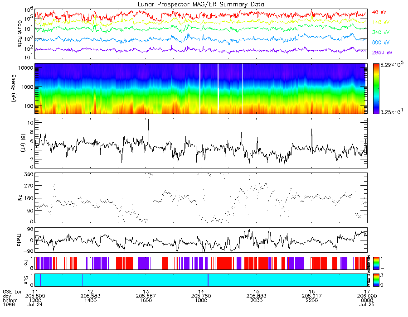Viewport: 408px width, 317px height.
Task: Click the "205.833" day-of-year tick label
Action: tap(257, 296)
